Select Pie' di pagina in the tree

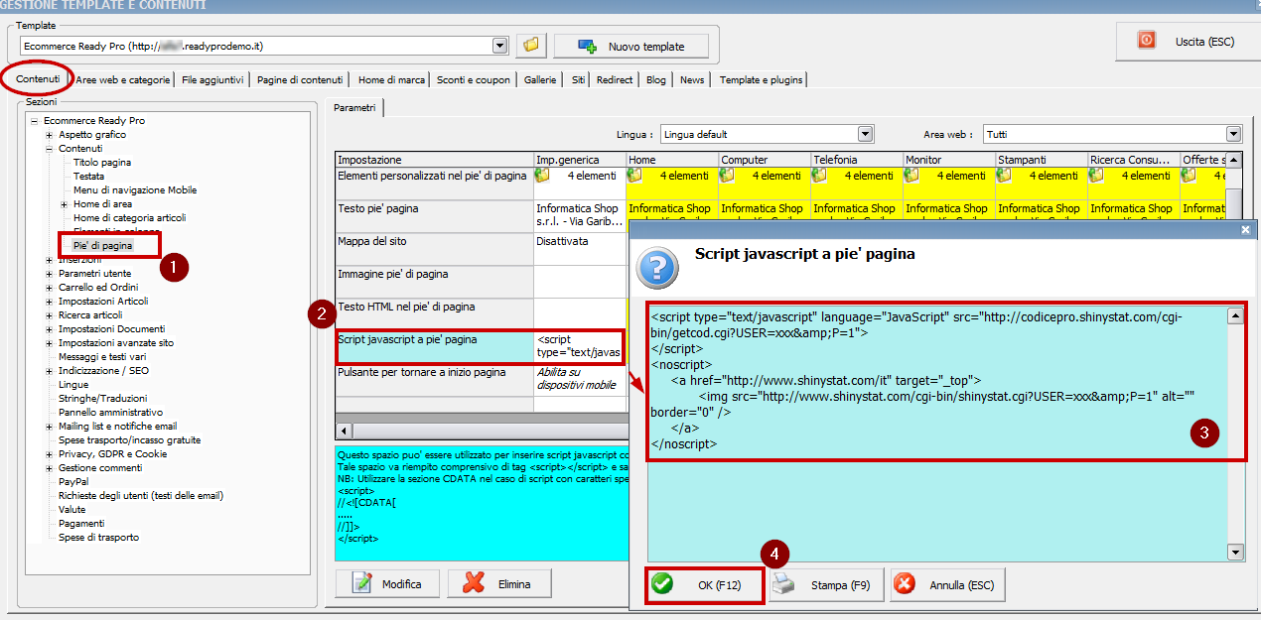pos(103,245)
